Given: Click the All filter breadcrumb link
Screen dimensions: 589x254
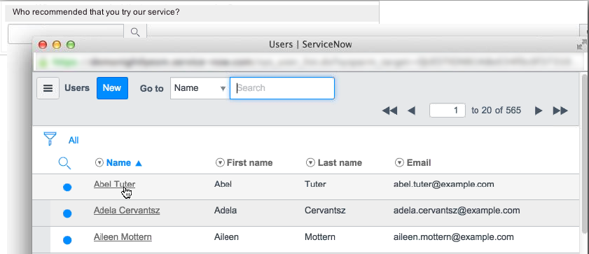Looking at the screenshot, I should pyautogui.click(x=74, y=141).
